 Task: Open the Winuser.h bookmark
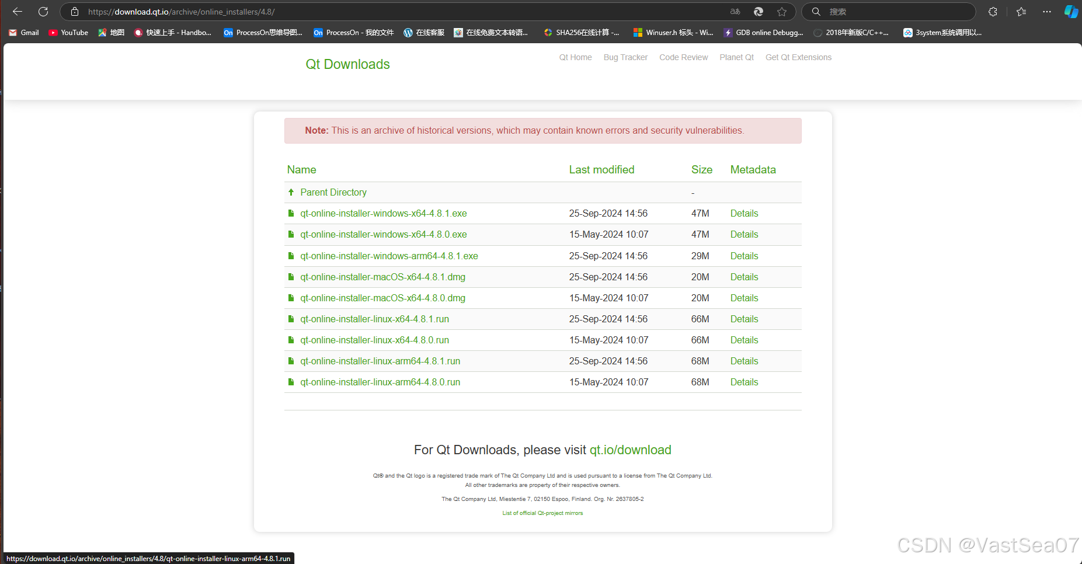click(x=674, y=33)
